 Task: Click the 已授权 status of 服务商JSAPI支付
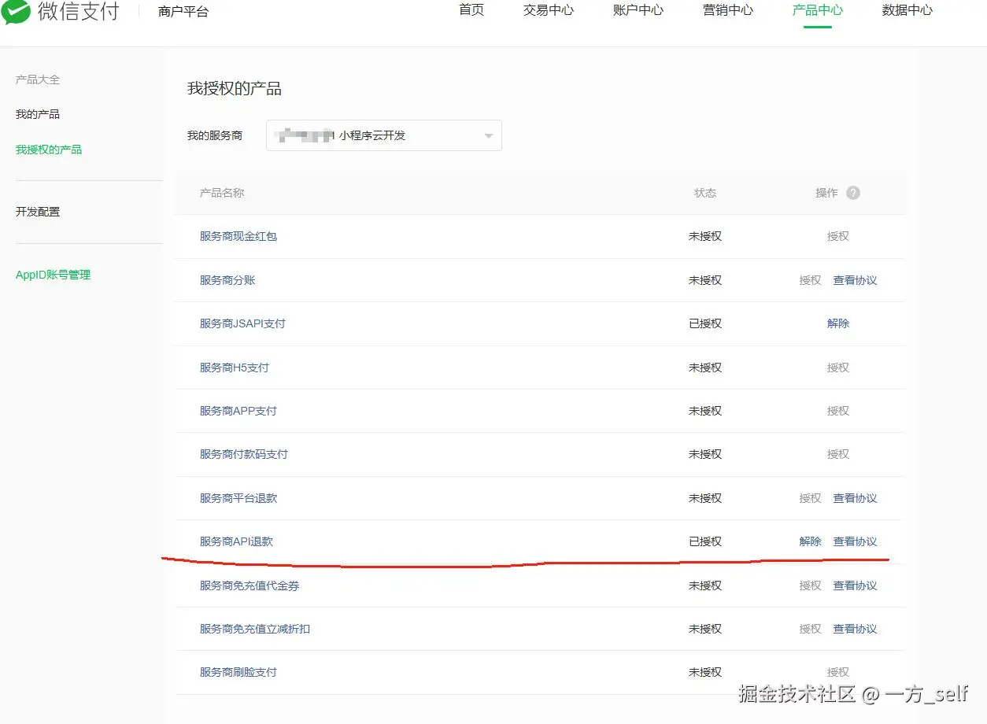coord(705,323)
